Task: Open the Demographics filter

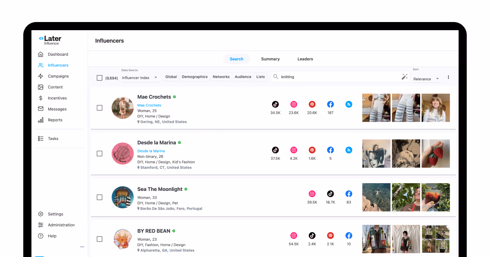Action: point(195,77)
